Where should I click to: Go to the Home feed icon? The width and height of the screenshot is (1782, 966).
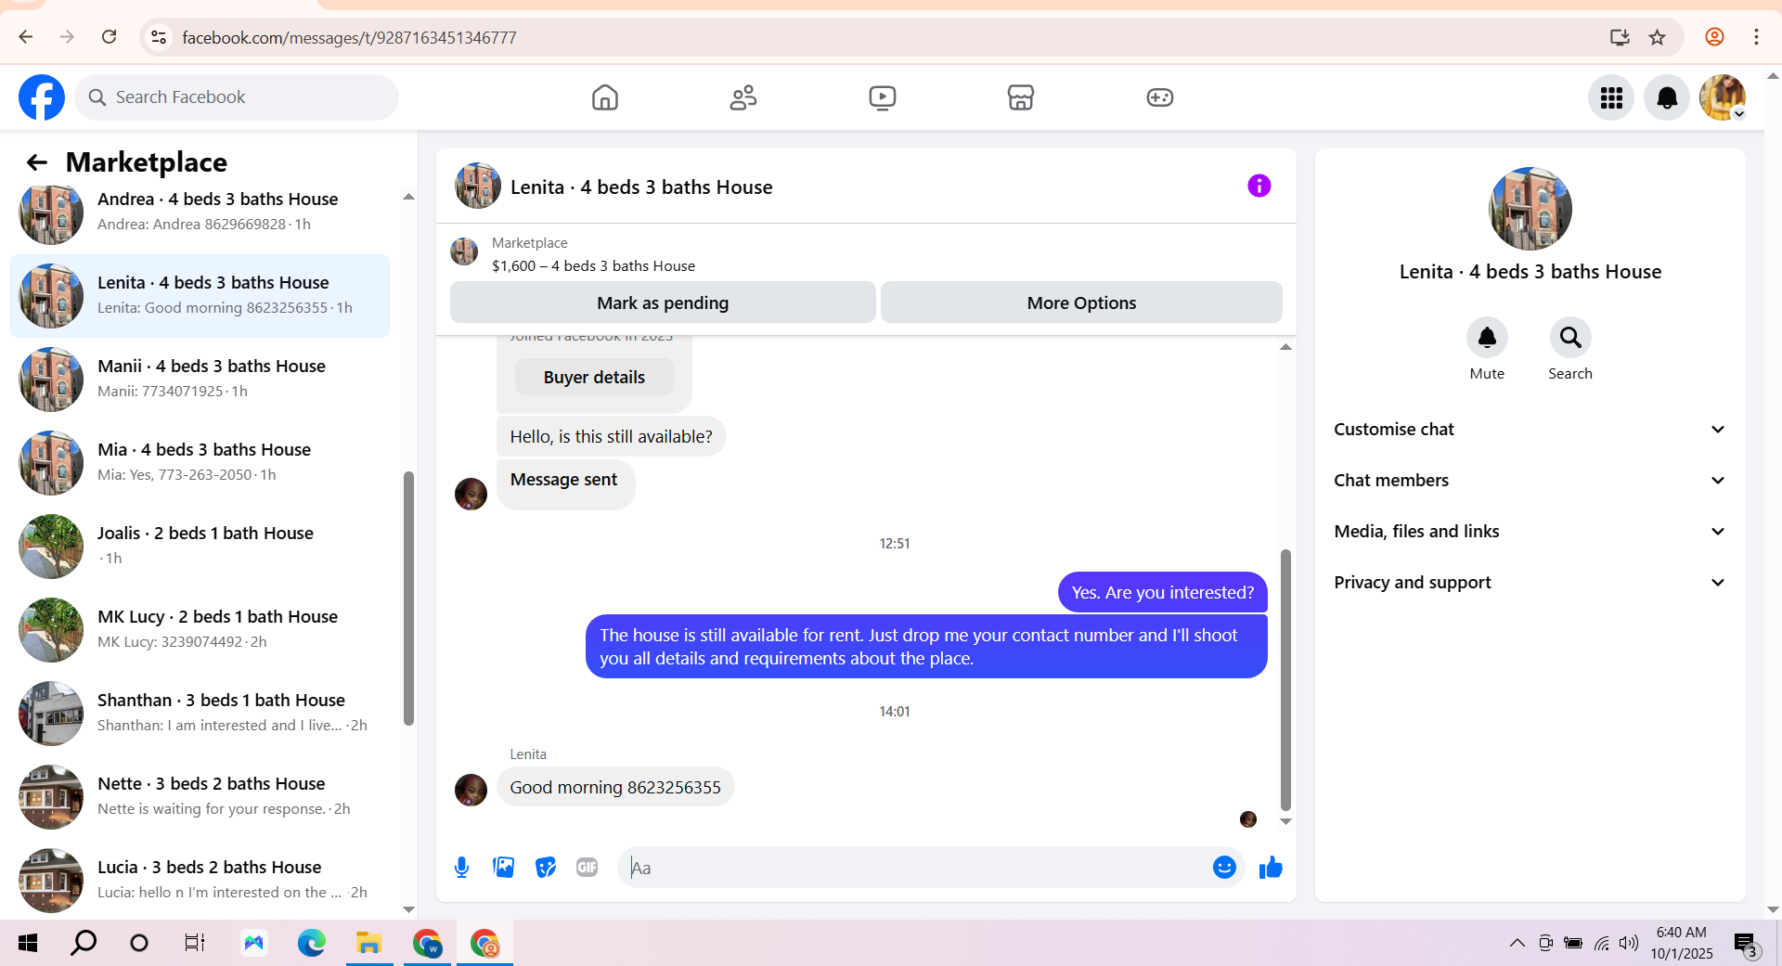click(605, 97)
